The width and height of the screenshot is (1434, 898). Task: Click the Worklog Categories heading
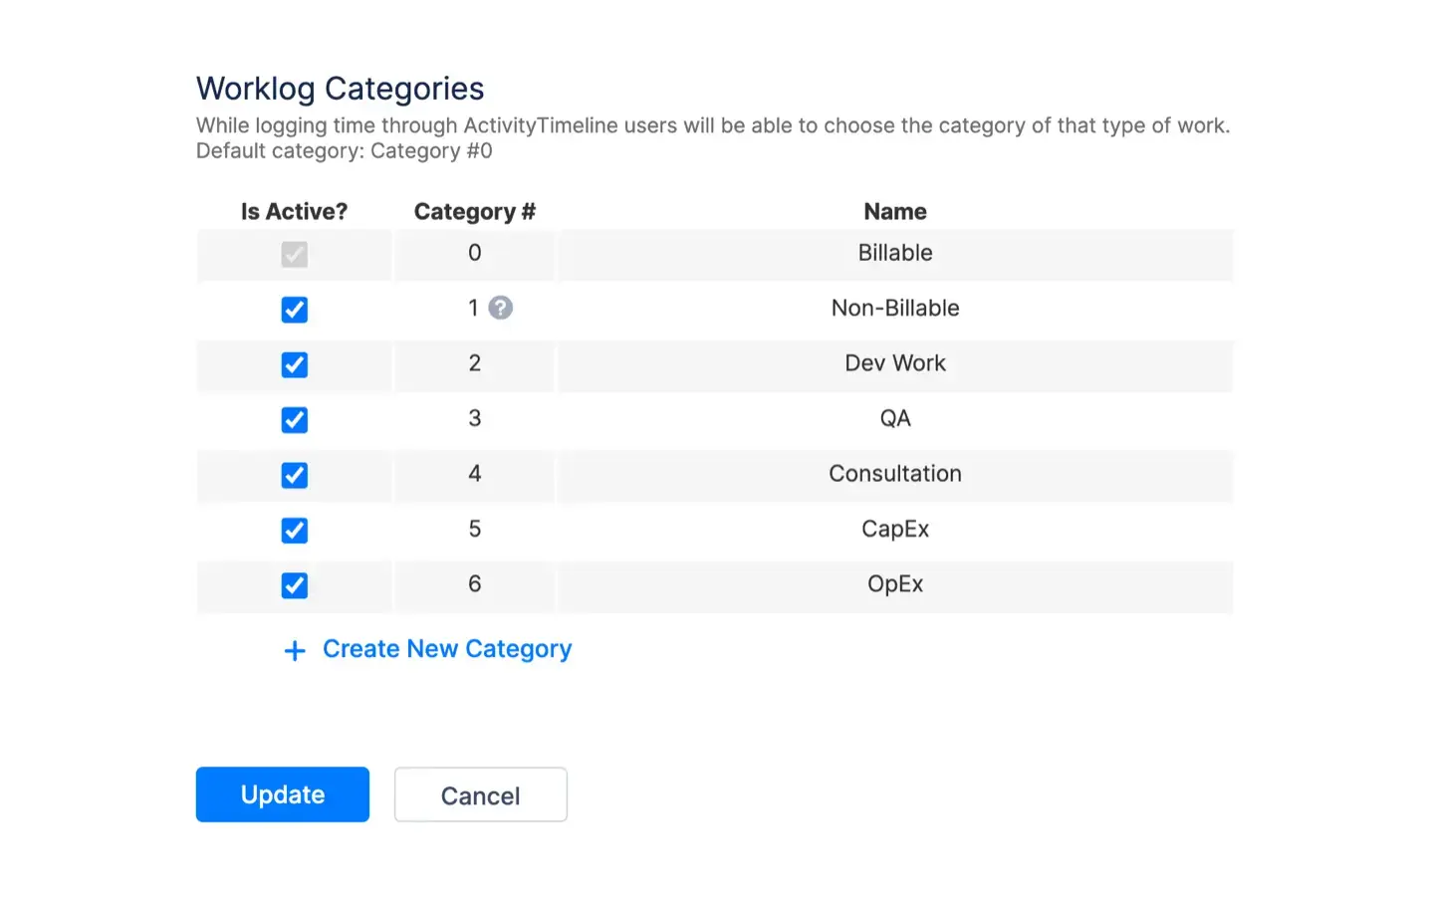(340, 89)
